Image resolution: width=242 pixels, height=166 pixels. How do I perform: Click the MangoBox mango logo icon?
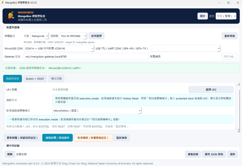(x=11, y=16)
